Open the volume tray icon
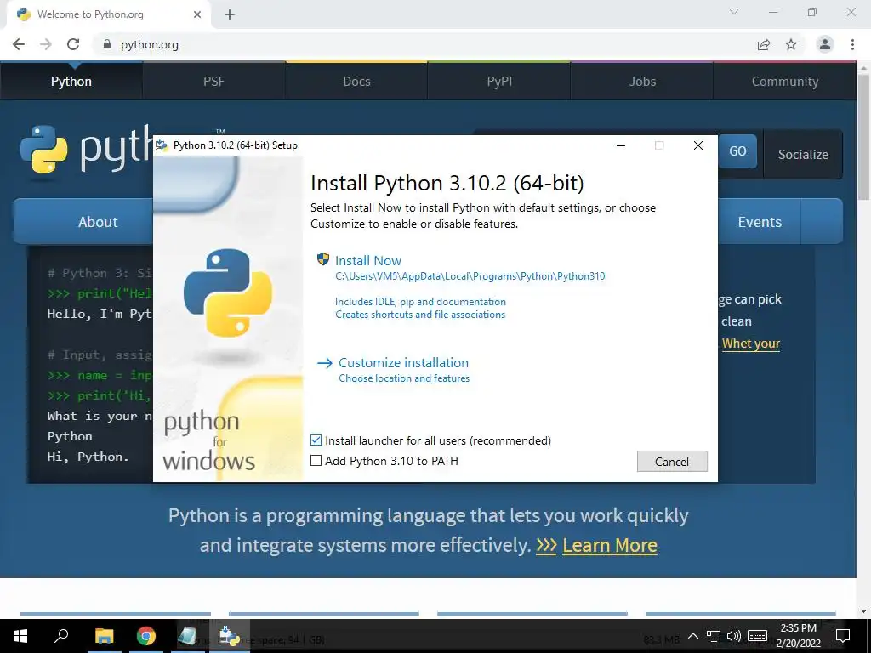Image resolution: width=871 pixels, height=653 pixels. point(733,636)
